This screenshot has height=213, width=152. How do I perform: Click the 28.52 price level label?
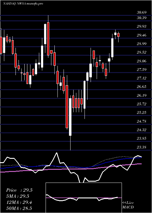click(x=142, y=52)
